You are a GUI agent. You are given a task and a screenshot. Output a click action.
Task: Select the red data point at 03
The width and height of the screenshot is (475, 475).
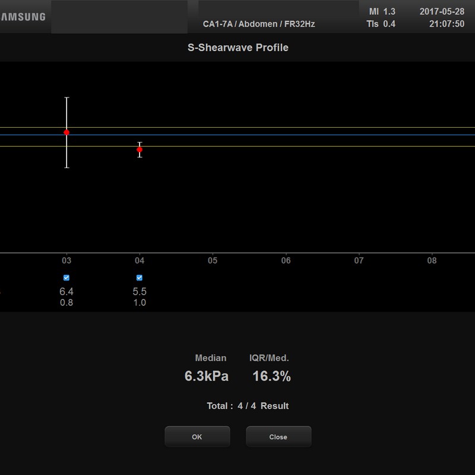click(x=66, y=132)
